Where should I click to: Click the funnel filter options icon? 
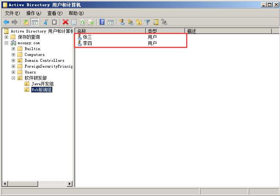tap(147, 22)
